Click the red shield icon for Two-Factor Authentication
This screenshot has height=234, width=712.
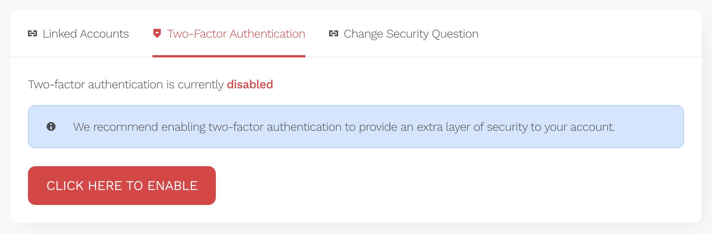[x=157, y=34]
